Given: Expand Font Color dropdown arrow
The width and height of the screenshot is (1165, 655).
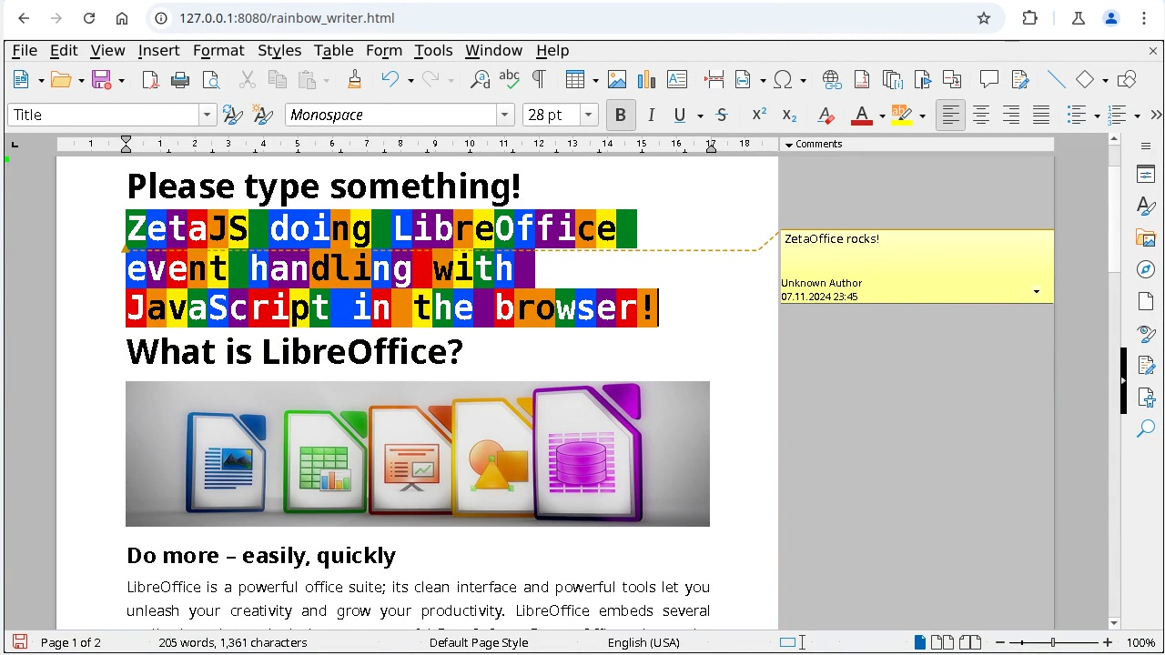Looking at the screenshot, I should tap(882, 116).
